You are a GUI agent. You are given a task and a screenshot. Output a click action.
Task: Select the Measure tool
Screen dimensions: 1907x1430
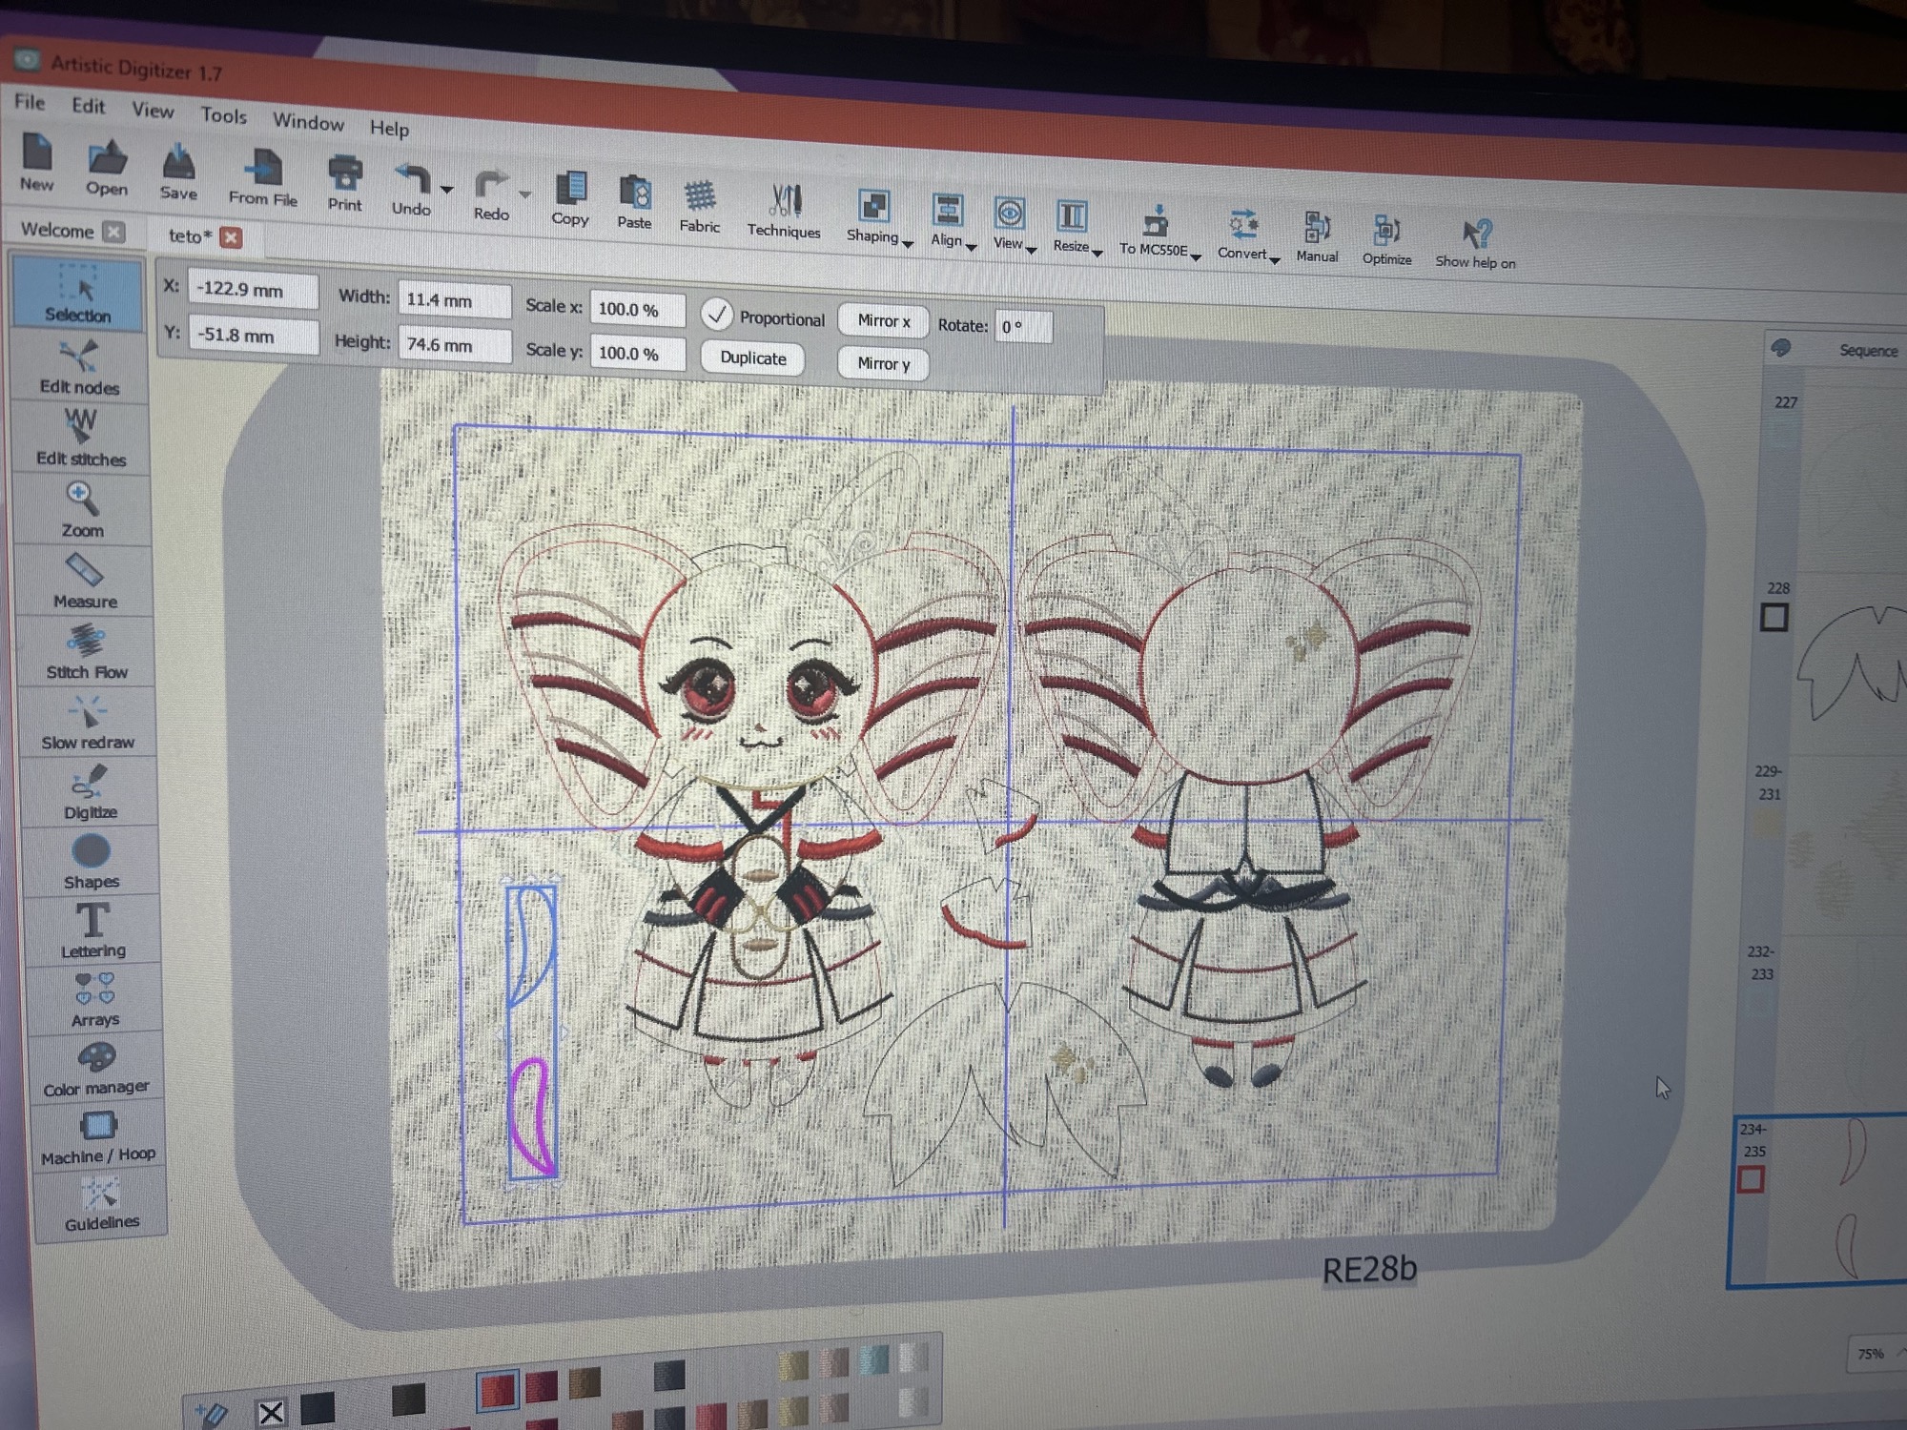pos(85,582)
